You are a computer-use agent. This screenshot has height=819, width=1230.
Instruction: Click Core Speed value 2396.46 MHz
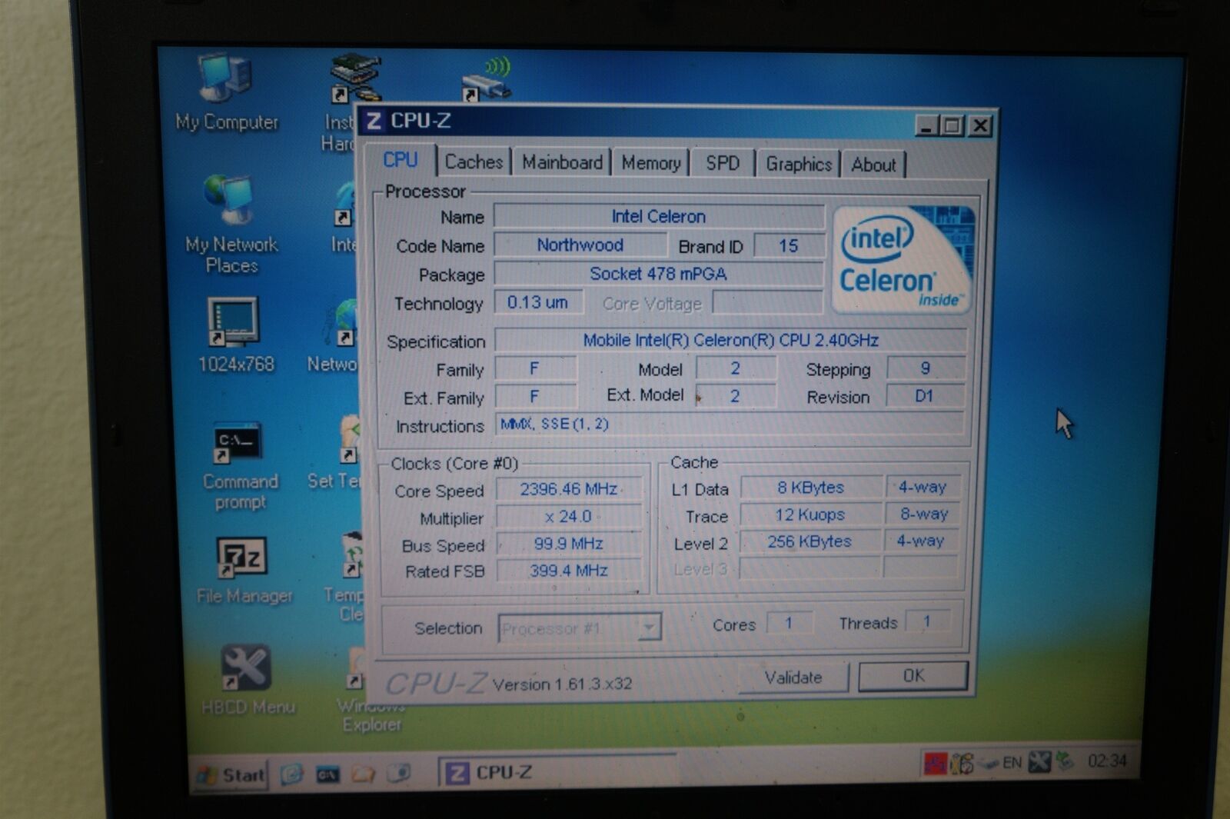(x=569, y=489)
